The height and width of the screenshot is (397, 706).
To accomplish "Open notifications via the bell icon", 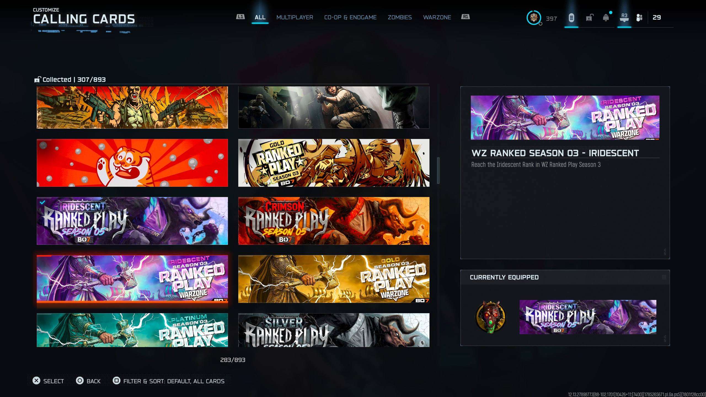I will coord(606,18).
